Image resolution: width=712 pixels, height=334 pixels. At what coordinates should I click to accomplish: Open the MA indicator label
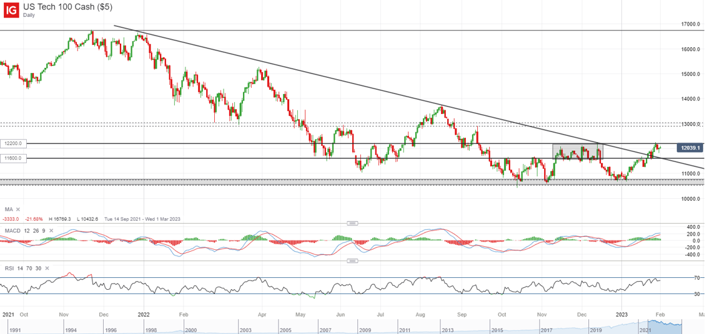(x=9, y=210)
